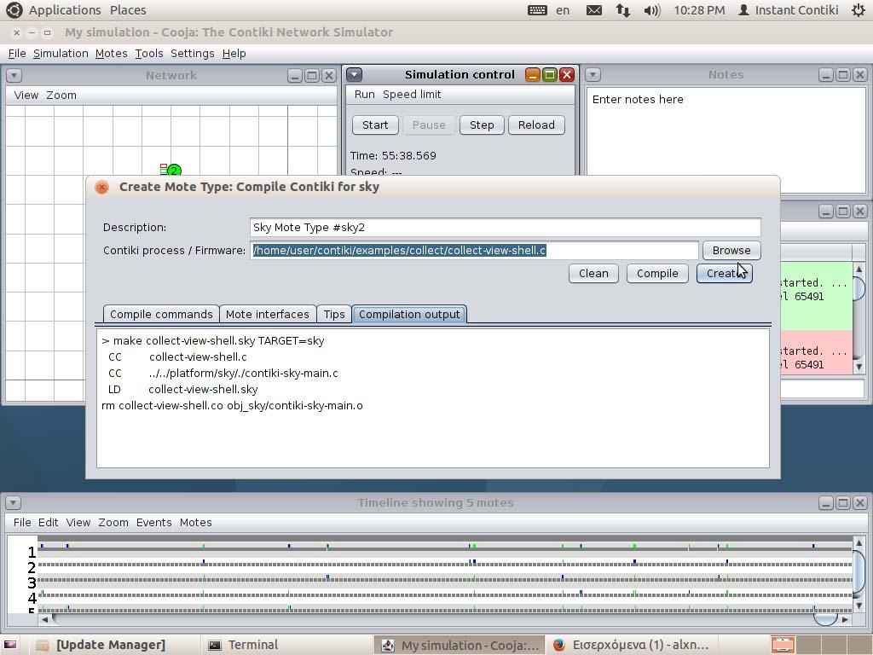Click the Reload button
The height and width of the screenshot is (655, 873).
(x=536, y=125)
